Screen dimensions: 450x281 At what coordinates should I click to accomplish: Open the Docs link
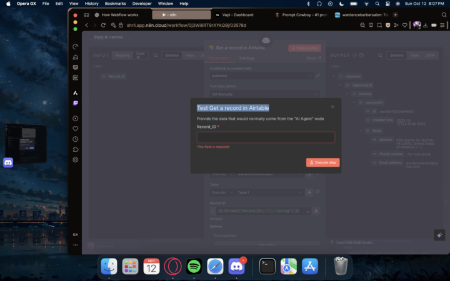tap(313, 58)
